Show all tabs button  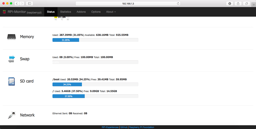pos(246,3)
